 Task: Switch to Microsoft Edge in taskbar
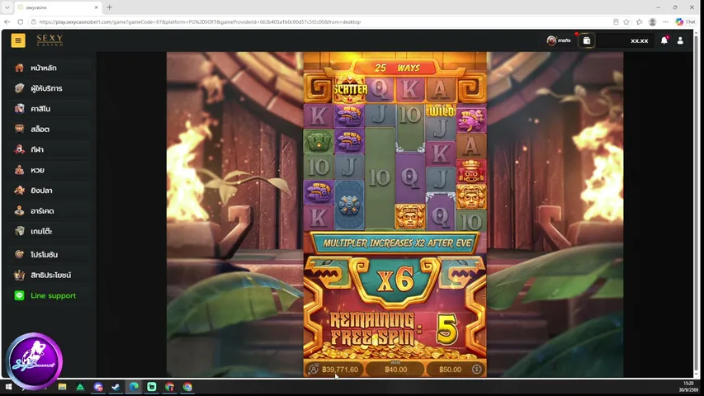[134, 387]
